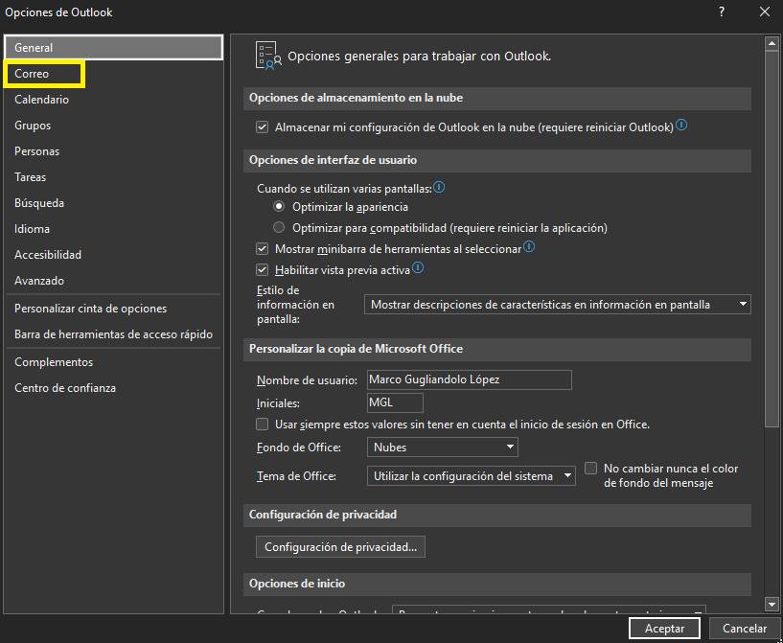
Task: Click the Iniciales text field
Action: 395,402
